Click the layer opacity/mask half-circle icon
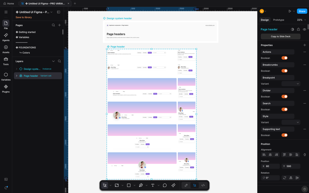309x193 pixels. click(x=293, y=29)
